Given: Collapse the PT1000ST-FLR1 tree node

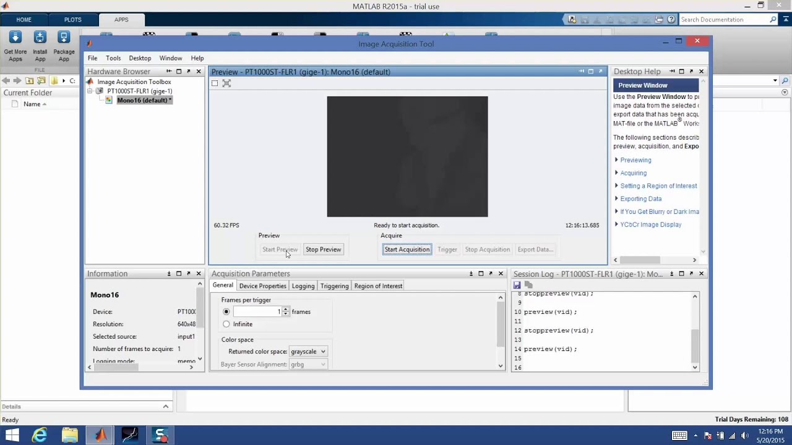Looking at the screenshot, I should (x=90, y=91).
